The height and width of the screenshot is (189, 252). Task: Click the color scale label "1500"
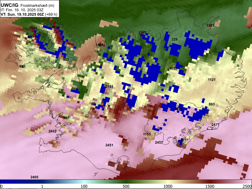coord(210,186)
